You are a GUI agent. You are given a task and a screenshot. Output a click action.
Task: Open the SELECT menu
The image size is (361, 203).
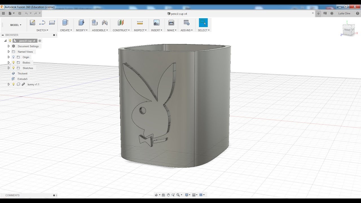point(204,30)
